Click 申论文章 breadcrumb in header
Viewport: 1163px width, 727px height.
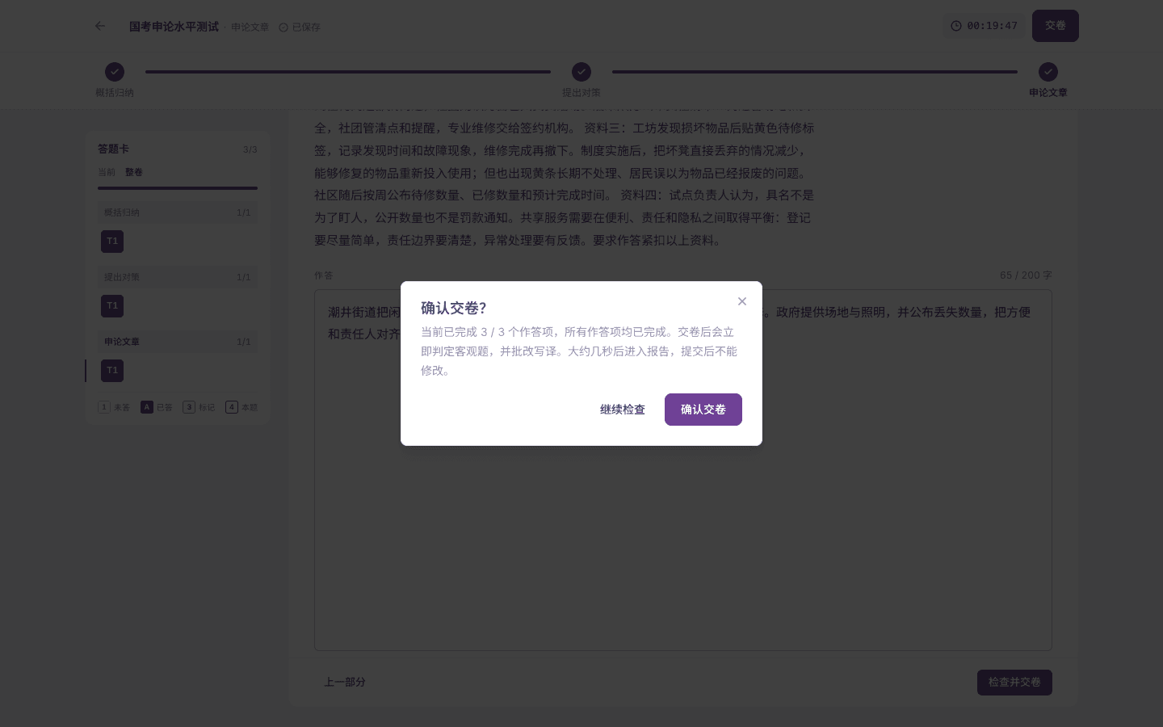coord(250,27)
